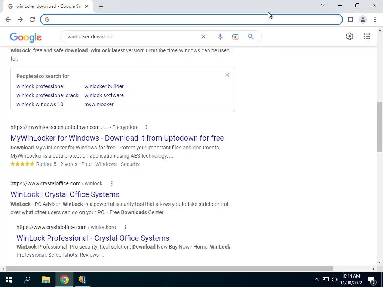Viewport: 383px width, 287px height.
Task: Open the Chrome profile avatar menu
Action: click(x=363, y=19)
